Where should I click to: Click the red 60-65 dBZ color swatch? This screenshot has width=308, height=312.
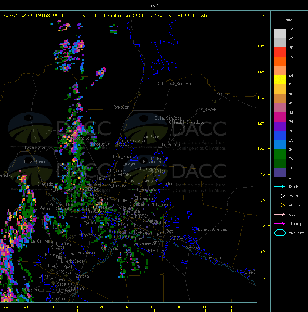[280, 52]
